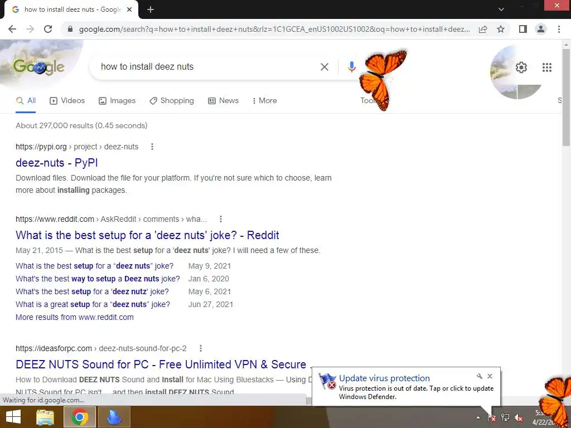Open the Reddit 'best setup' joke result

click(147, 235)
